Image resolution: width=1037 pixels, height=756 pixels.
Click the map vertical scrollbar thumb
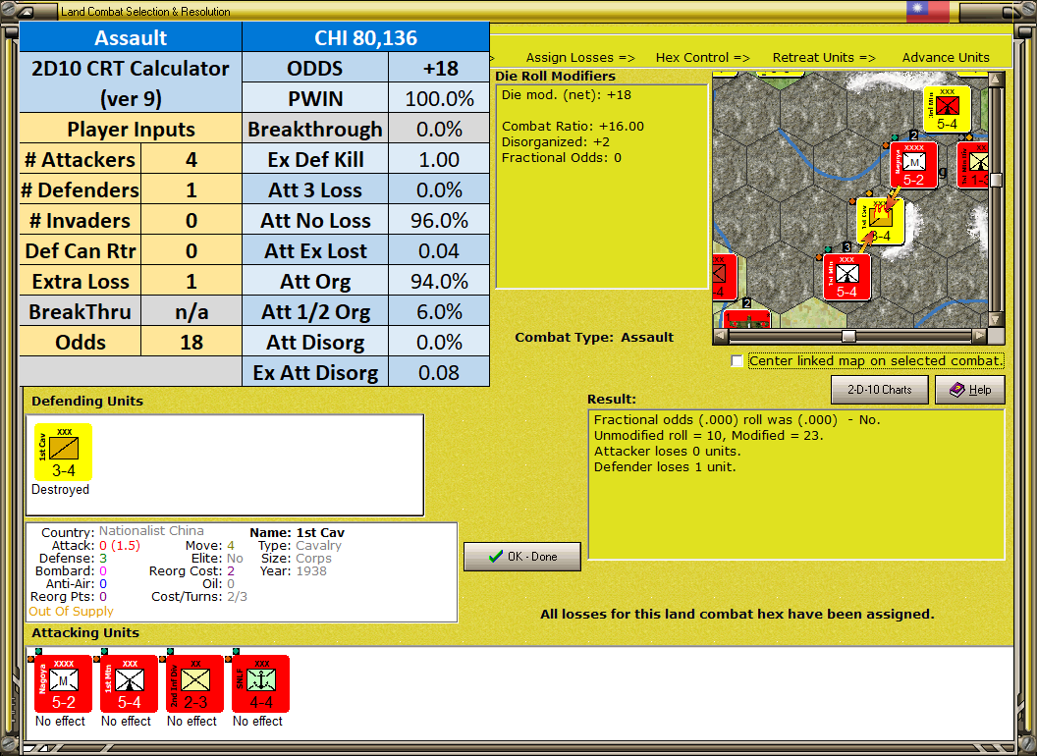click(996, 180)
